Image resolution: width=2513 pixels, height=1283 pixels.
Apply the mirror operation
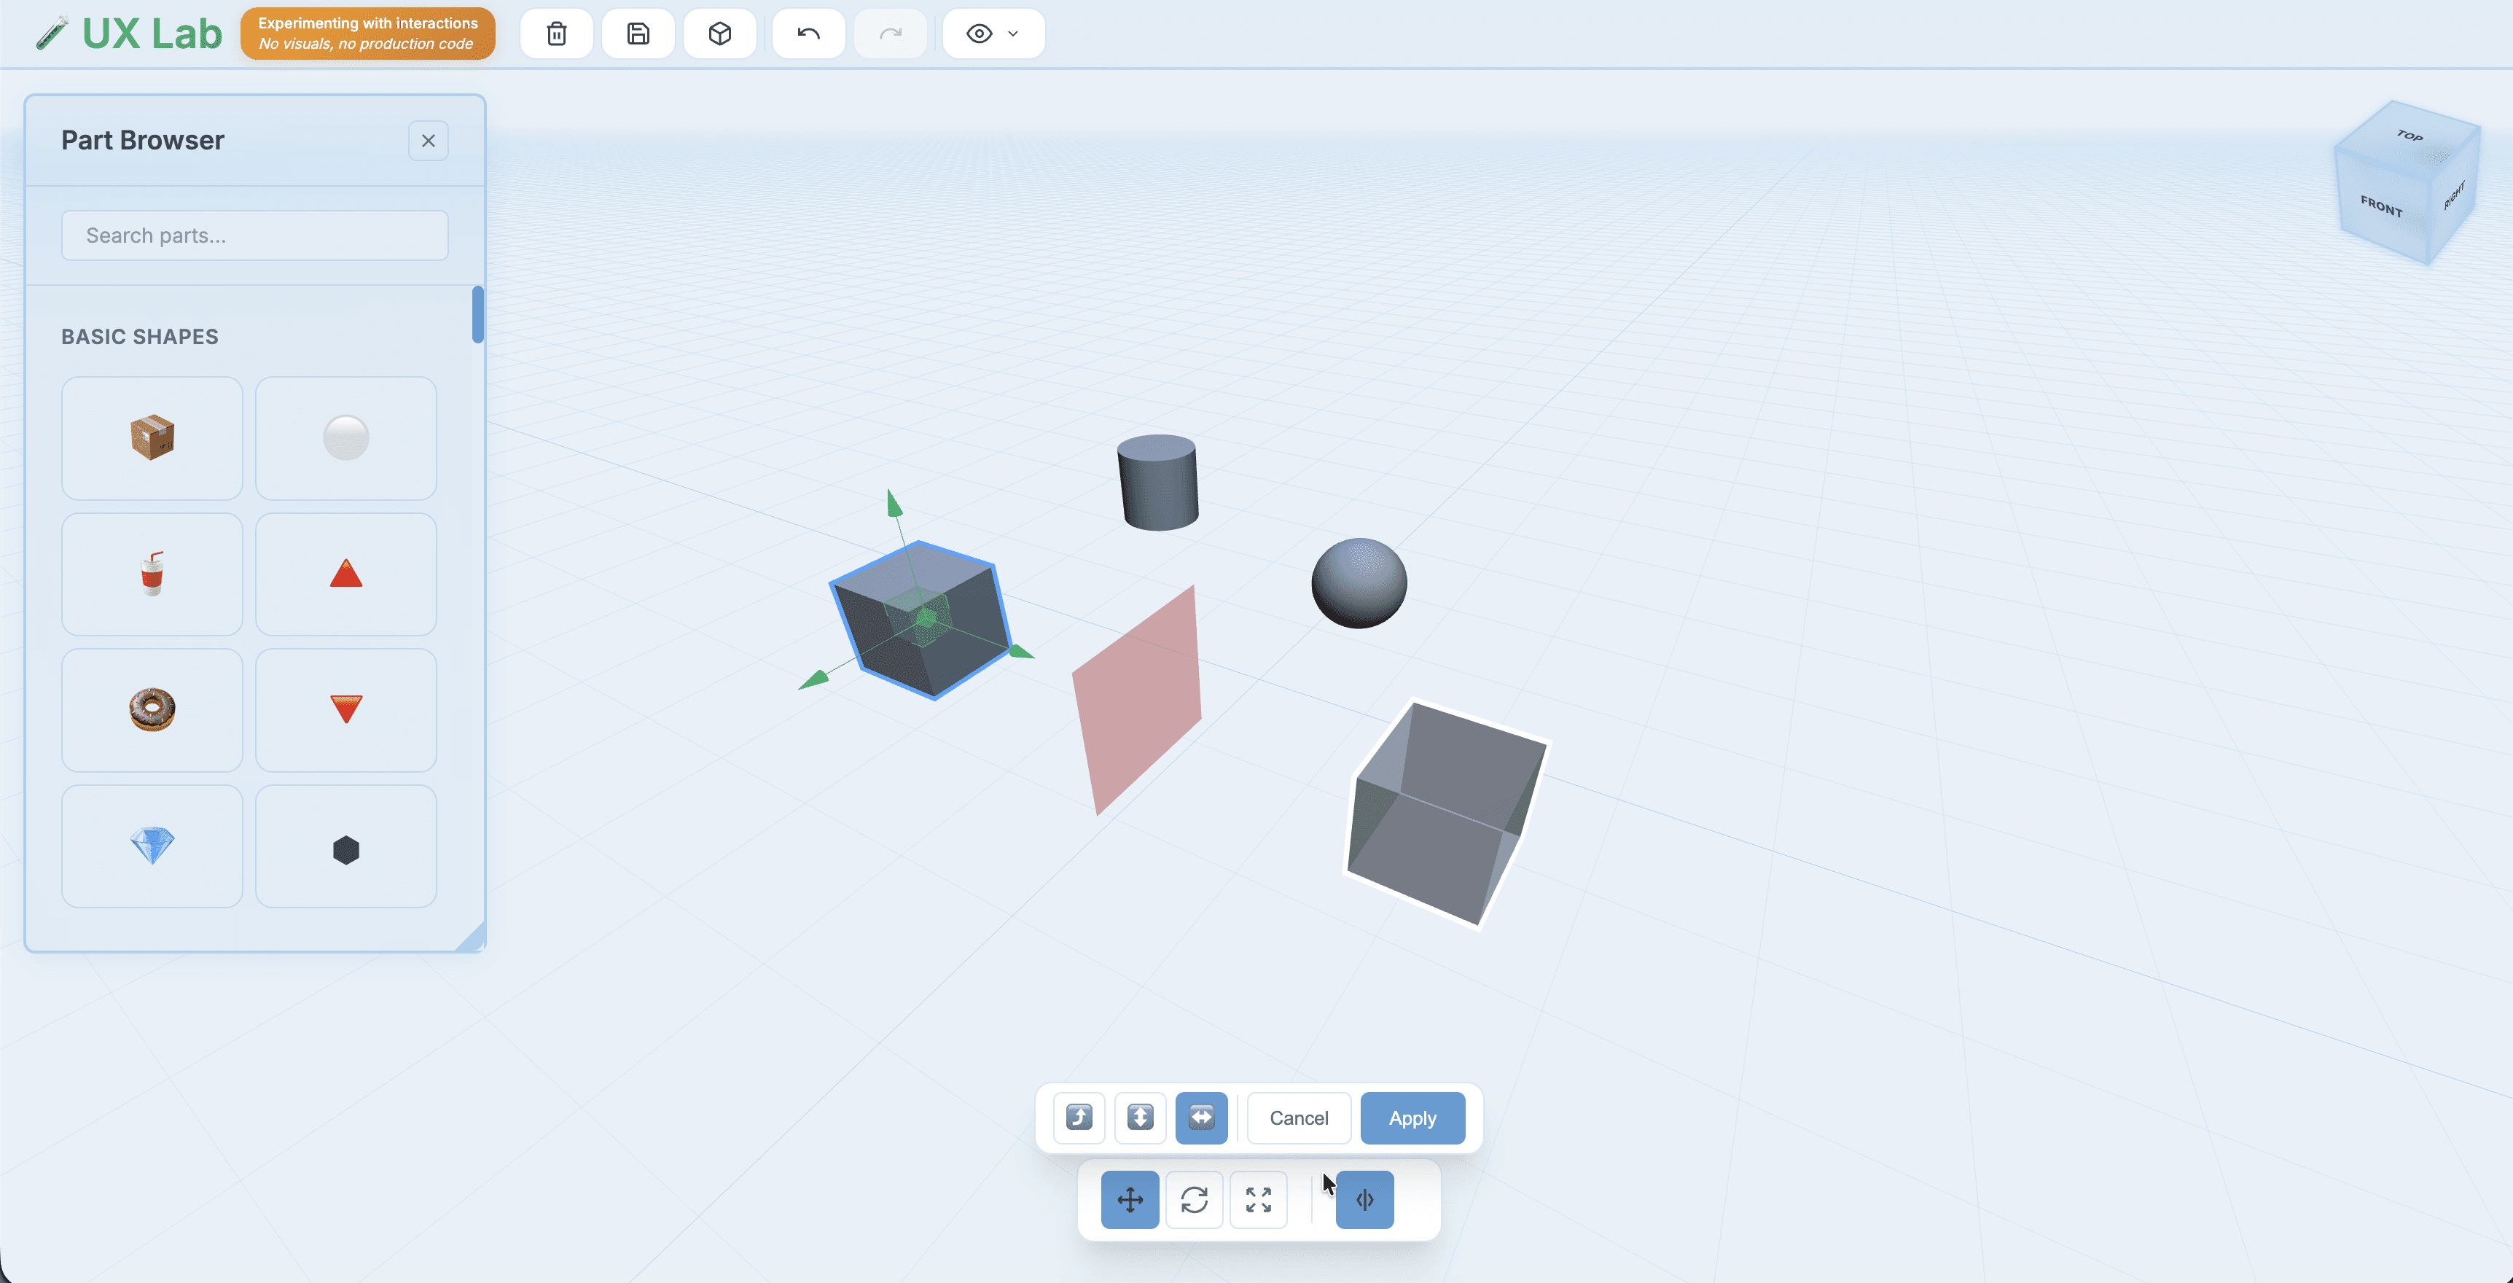[1412, 1118]
